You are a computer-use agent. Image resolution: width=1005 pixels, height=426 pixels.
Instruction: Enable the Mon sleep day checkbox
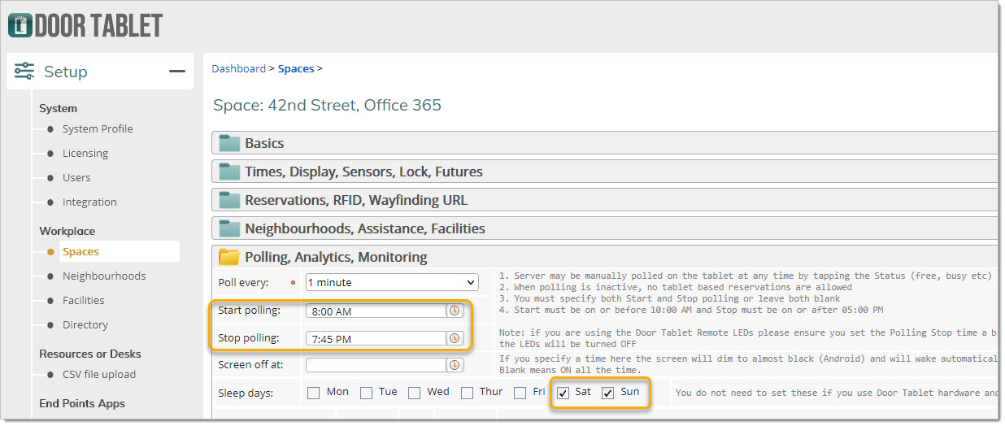click(314, 393)
